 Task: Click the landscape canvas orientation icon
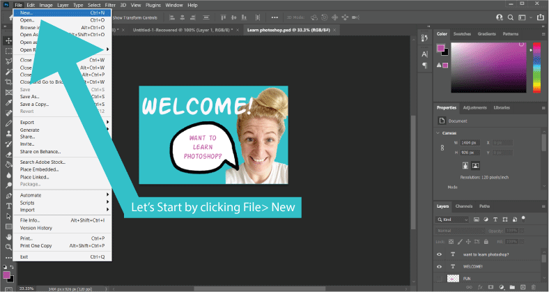point(476,166)
